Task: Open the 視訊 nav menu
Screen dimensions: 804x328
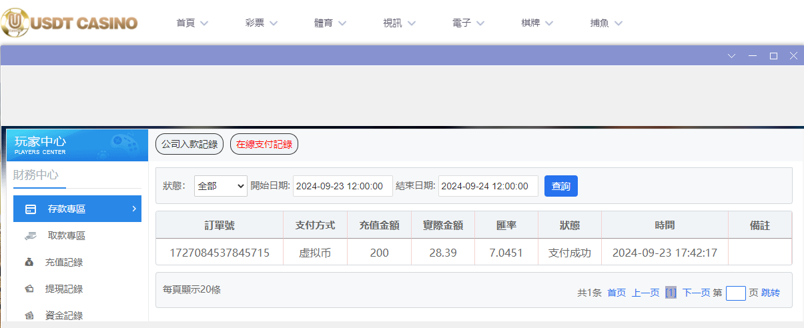Action: pyautogui.click(x=399, y=23)
